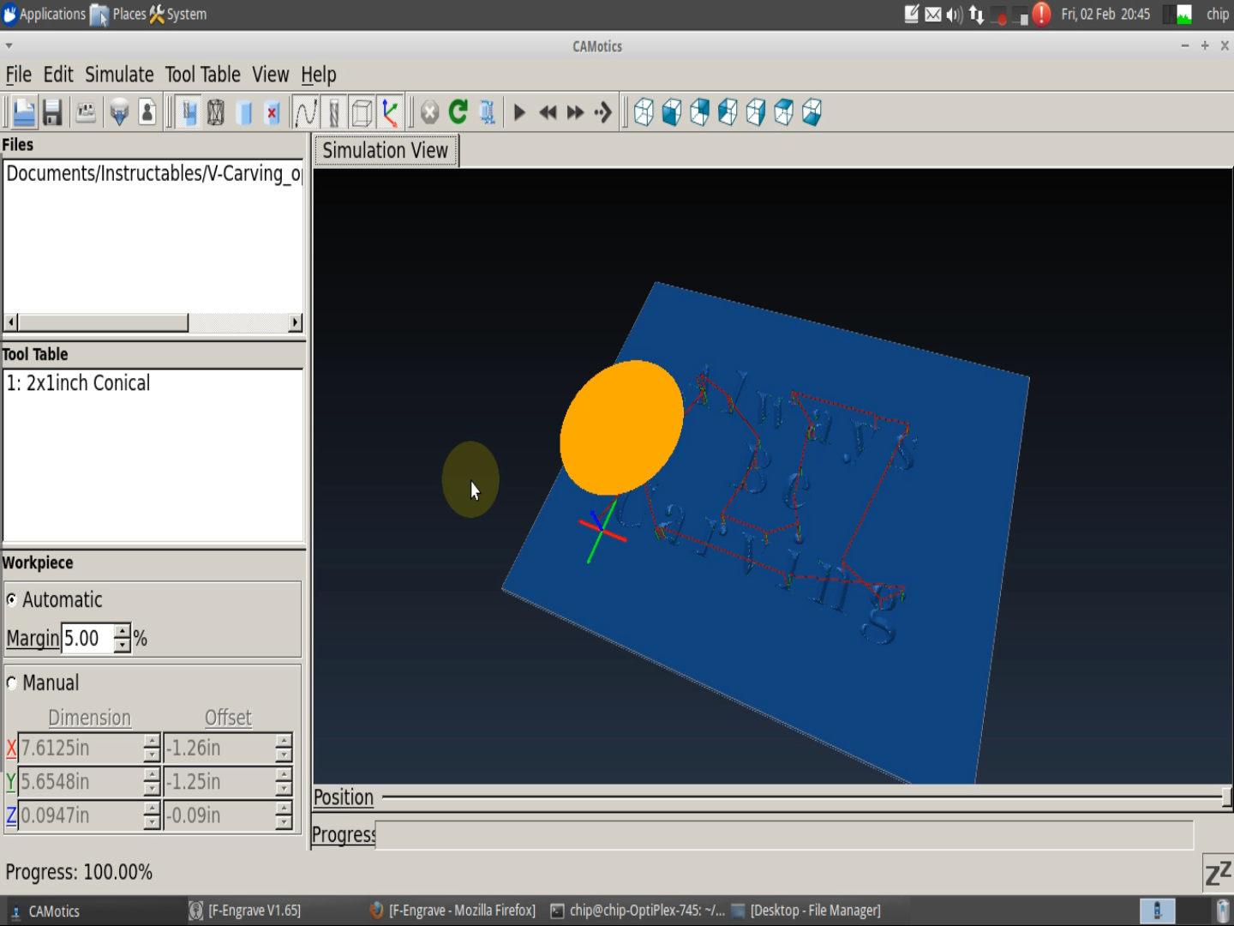The height and width of the screenshot is (926, 1234).
Task: Click the X dimension up arrow
Action: tap(151, 742)
